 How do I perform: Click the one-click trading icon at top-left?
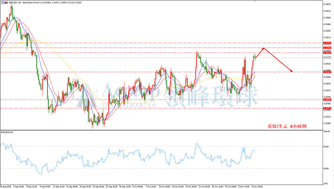2,3
